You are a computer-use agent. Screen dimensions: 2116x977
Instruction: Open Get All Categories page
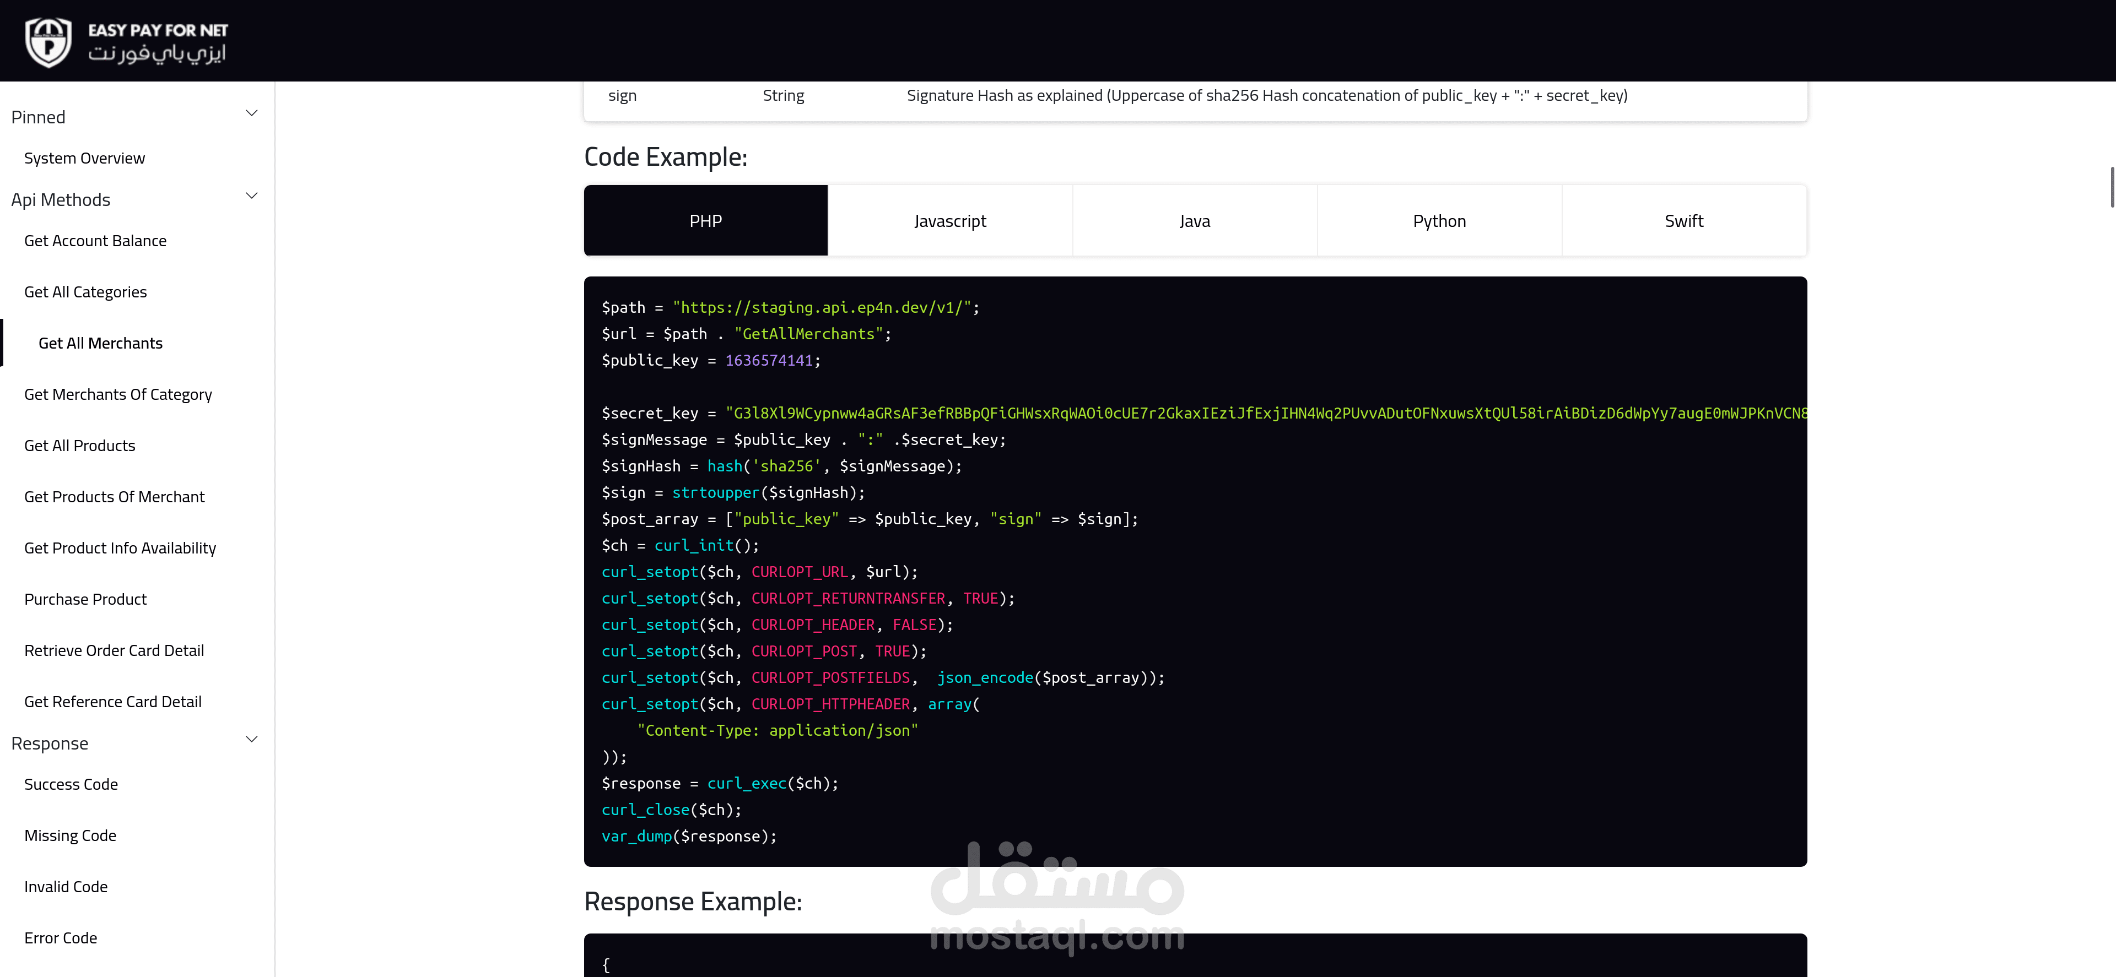tap(85, 292)
